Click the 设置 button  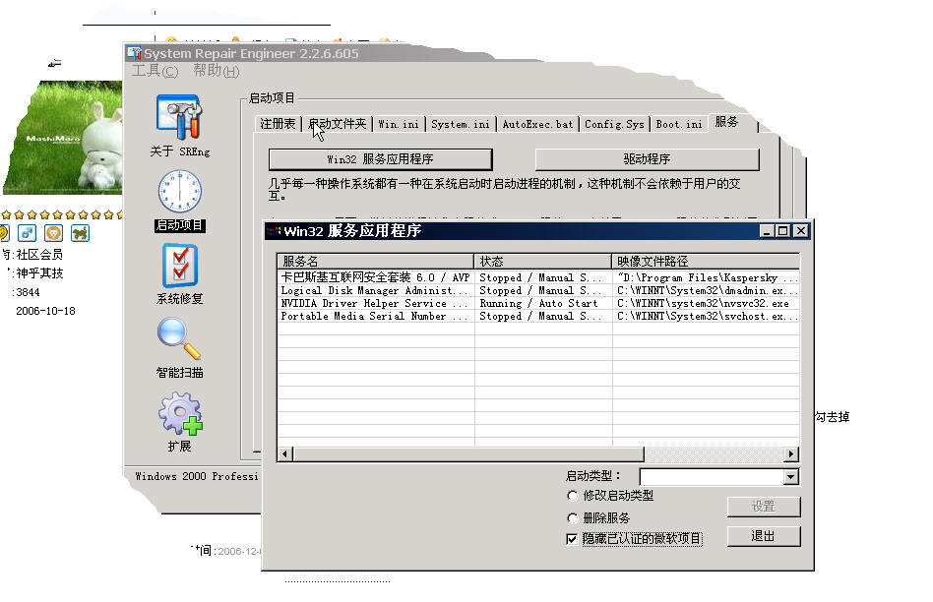coord(764,507)
